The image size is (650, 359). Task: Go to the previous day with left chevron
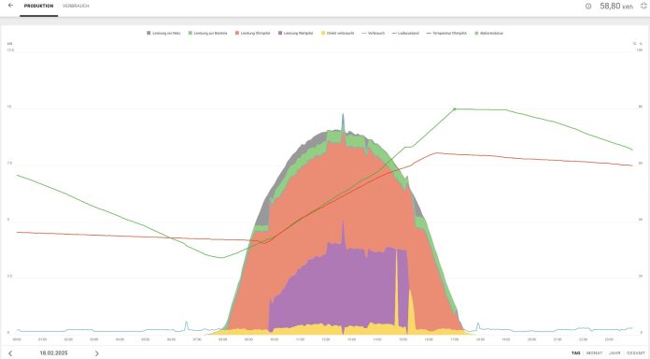10,353
